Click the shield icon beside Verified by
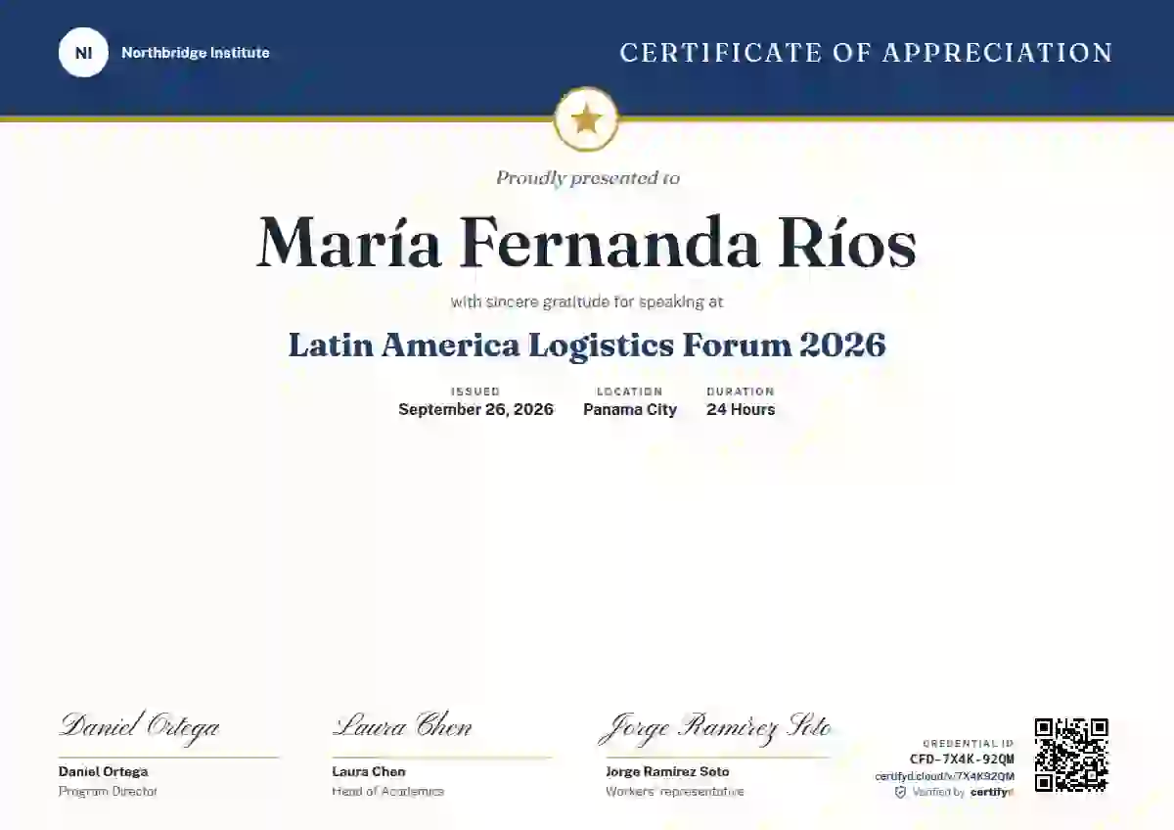 900,792
